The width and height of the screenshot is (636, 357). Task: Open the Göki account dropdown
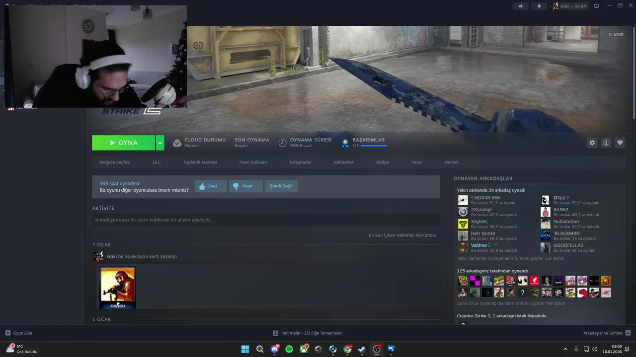point(568,6)
